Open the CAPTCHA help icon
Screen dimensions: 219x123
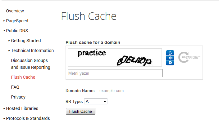170,63
